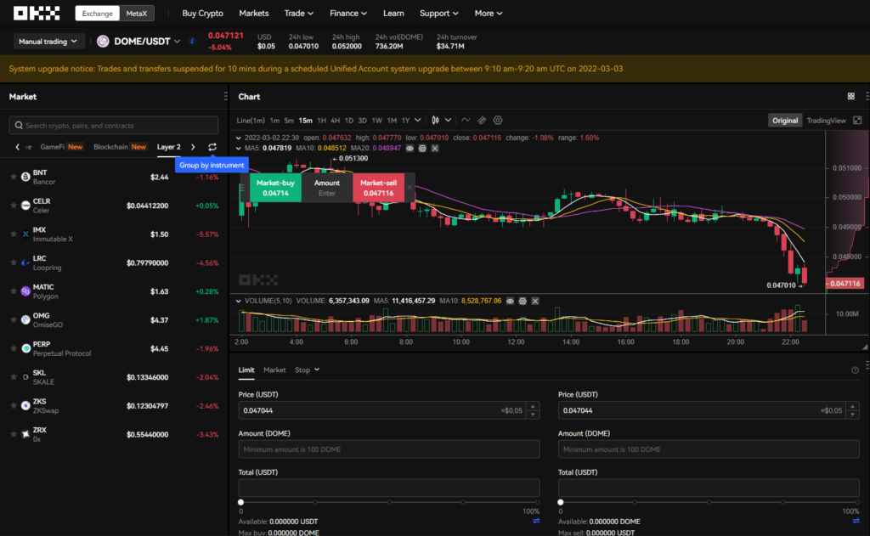Click the Group by instrument swap icon
Viewport: 870px width, 536px height.
click(212, 147)
